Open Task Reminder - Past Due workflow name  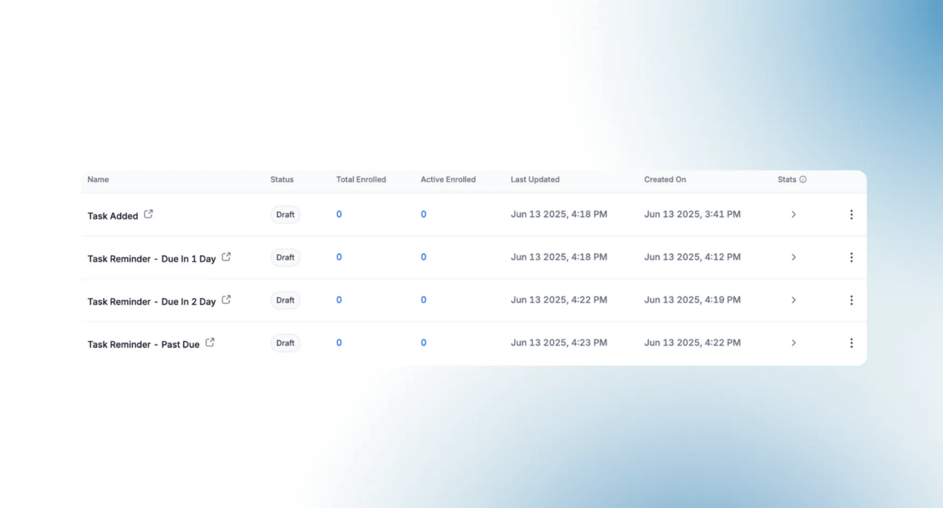coord(143,345)
